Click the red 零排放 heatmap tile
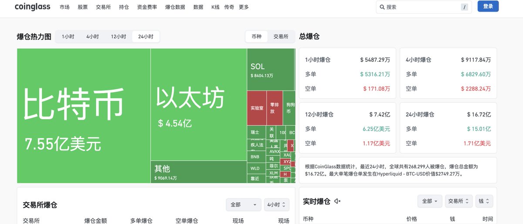523x224 pixels. pyautogui.click(x=275, y=108)
